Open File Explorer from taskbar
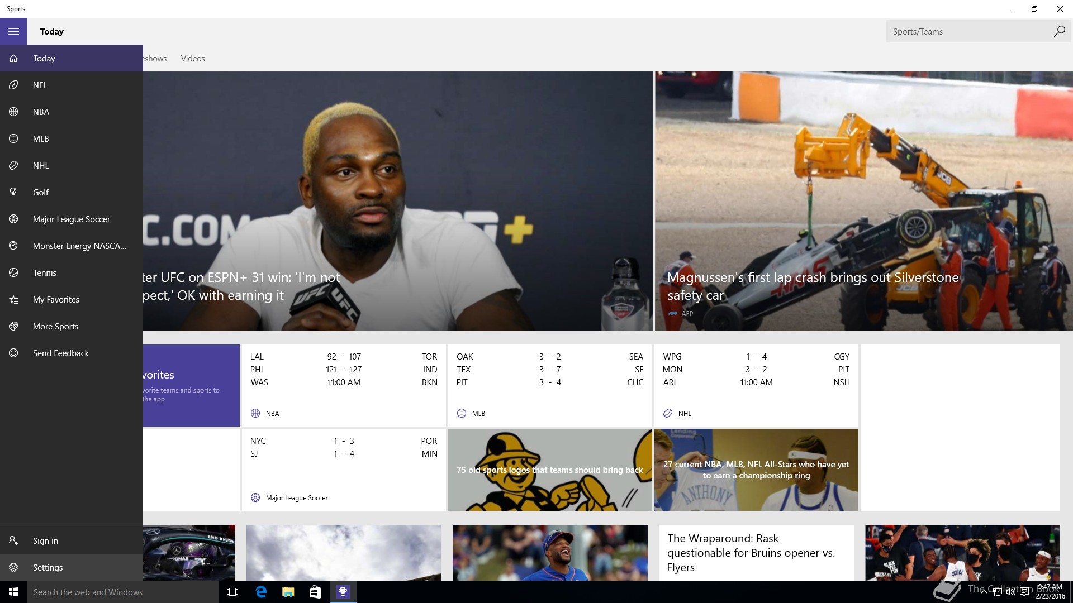This screenshot has height=603, width=1073. click(288, 592)
